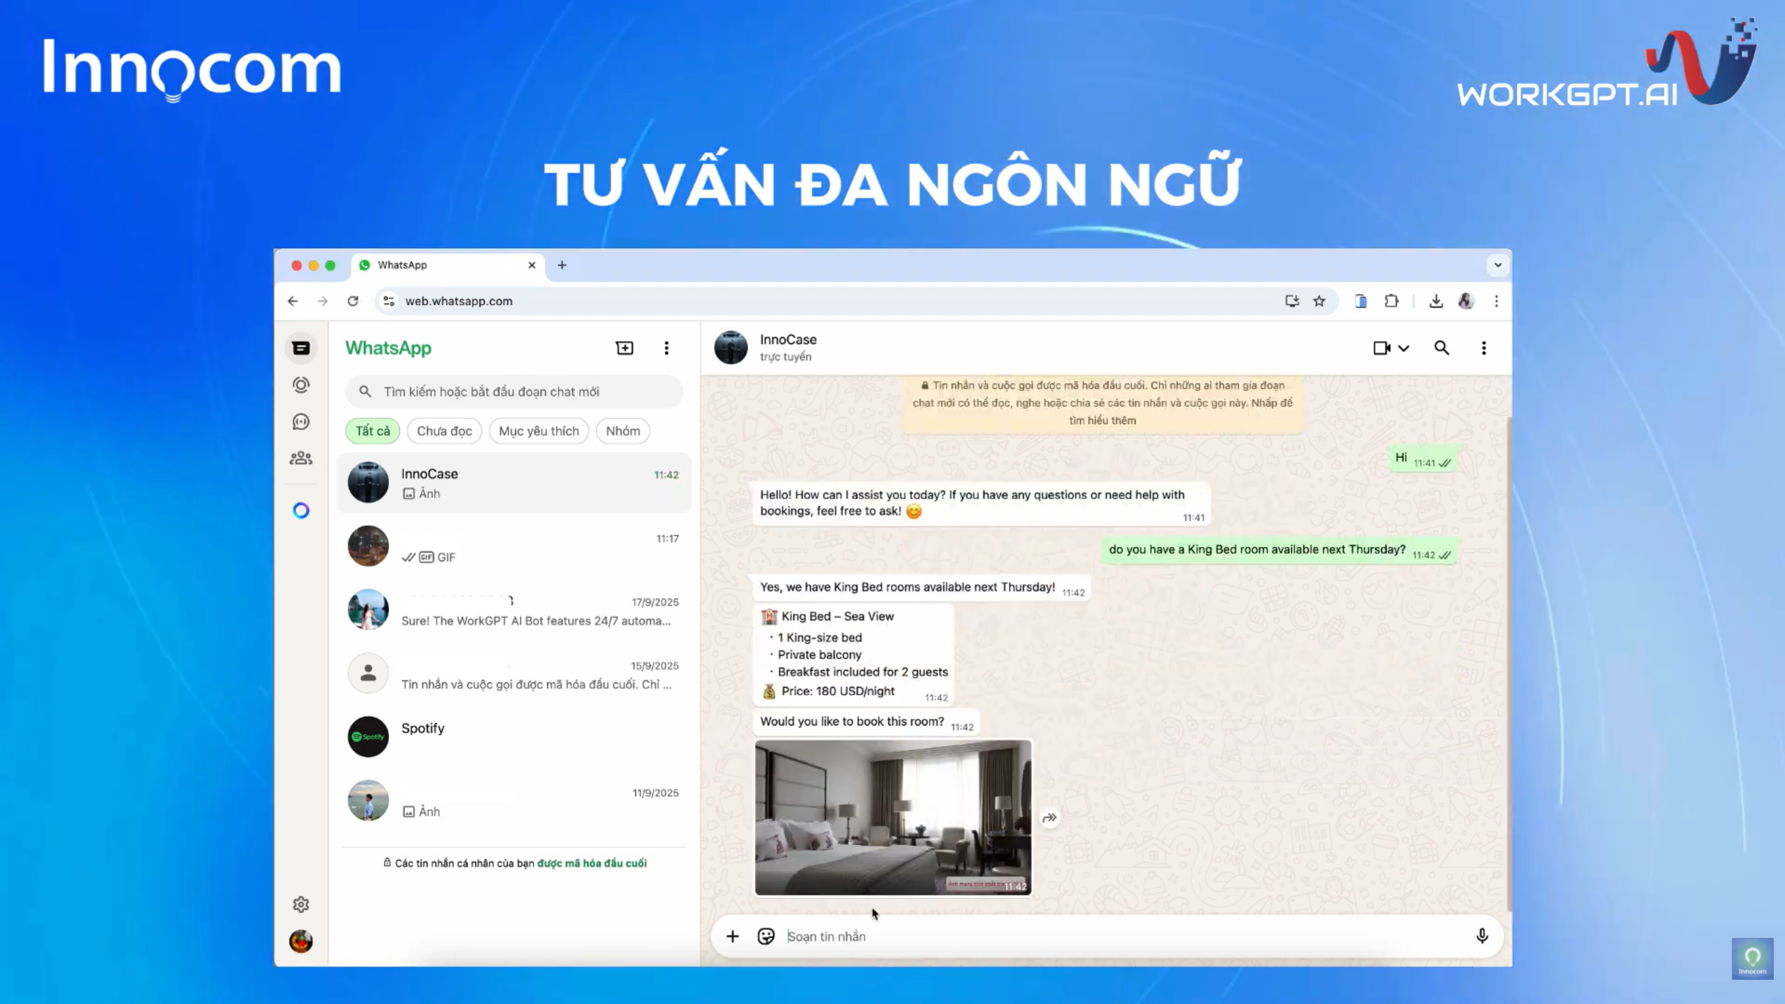
Task: Search within the InnoCase conversation
Action: (x=1441, y=348)
